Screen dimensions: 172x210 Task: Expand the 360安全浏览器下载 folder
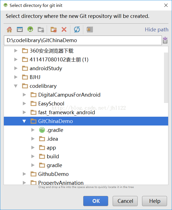click(16, 51)
